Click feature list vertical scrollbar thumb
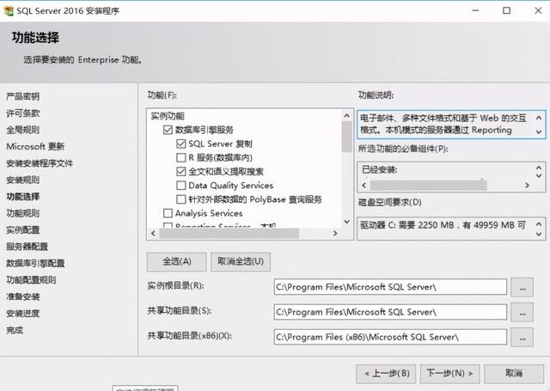The width and height of the screenshot is (550, 391). [x=346, y=137]
